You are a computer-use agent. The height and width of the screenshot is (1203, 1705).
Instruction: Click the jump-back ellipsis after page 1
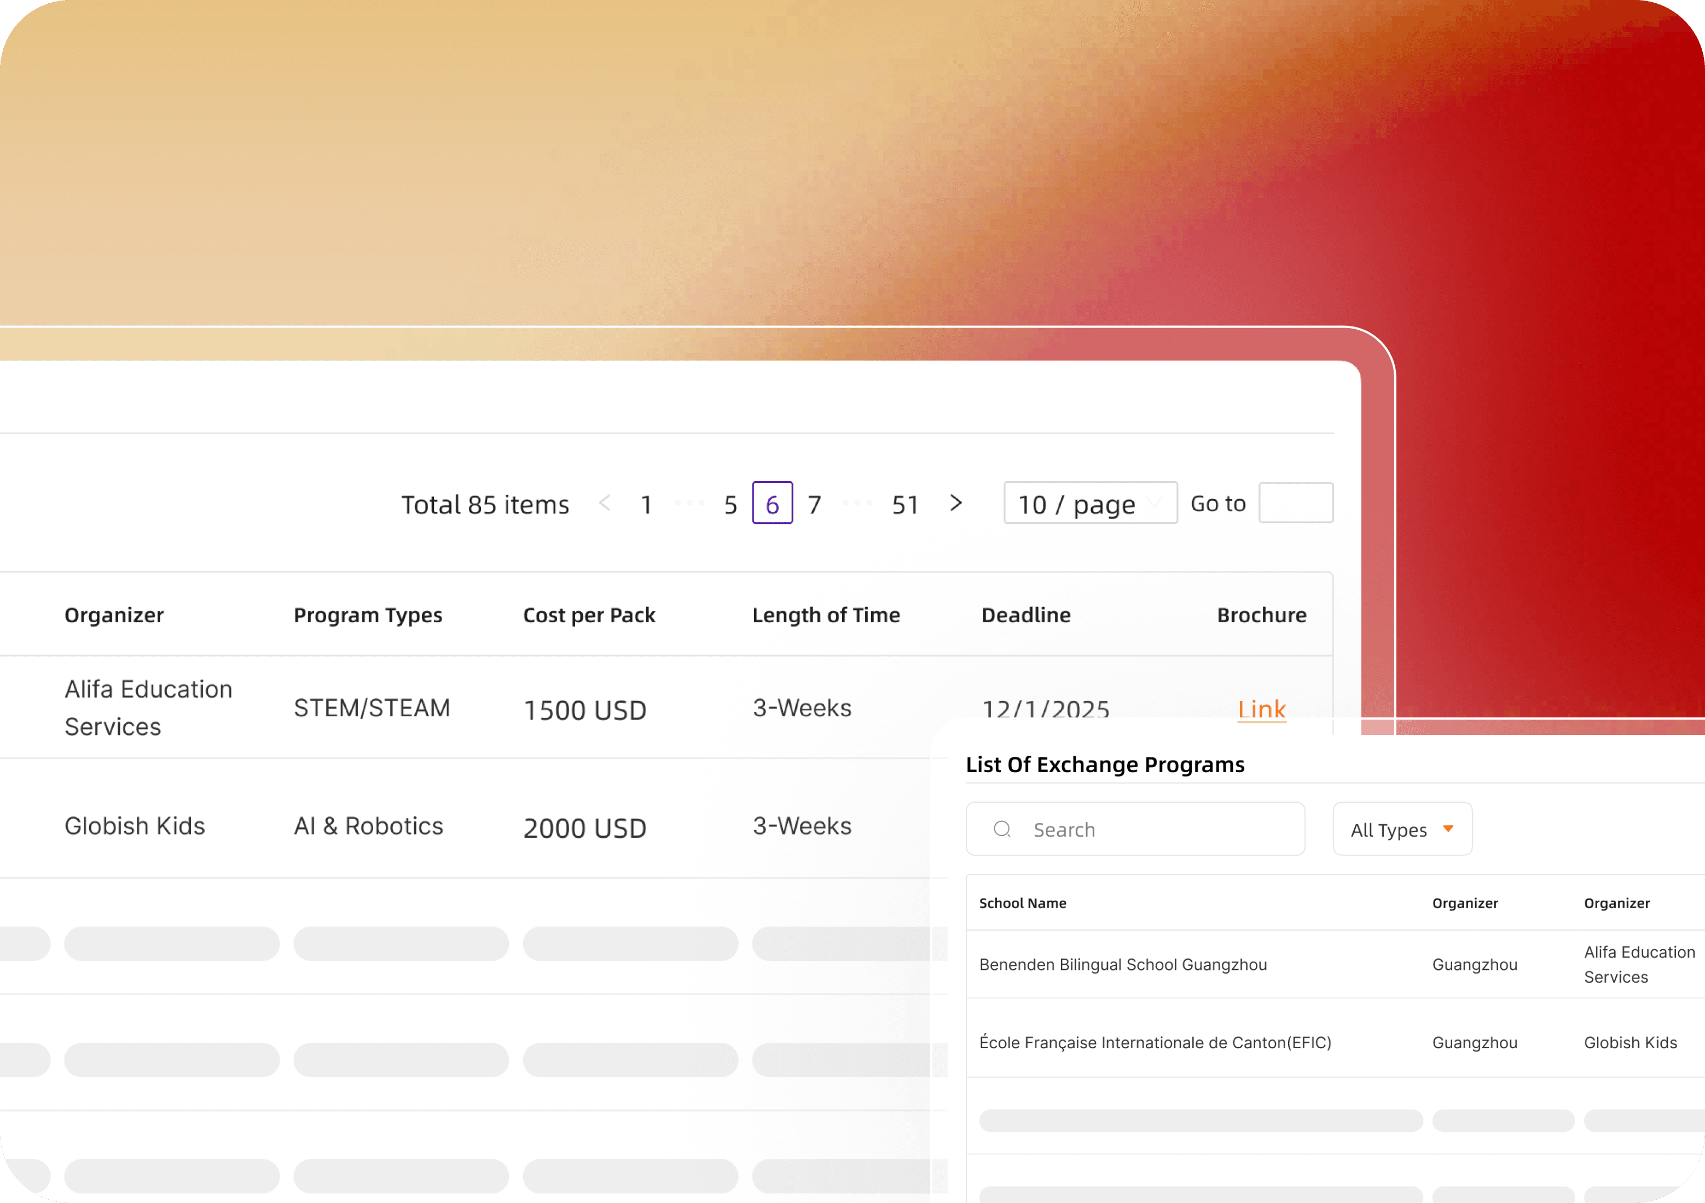[x=689, y=503]
